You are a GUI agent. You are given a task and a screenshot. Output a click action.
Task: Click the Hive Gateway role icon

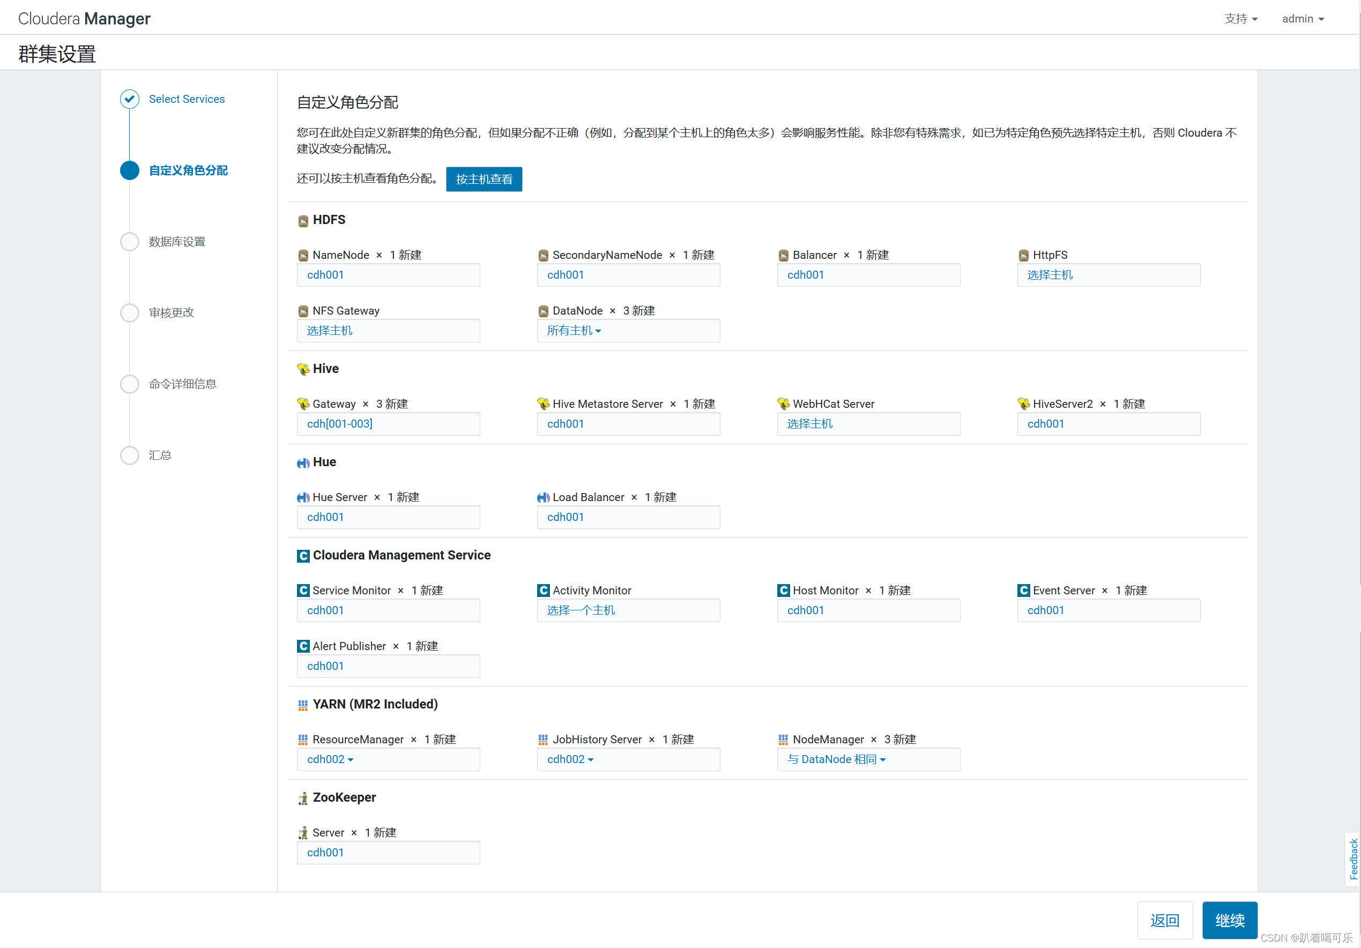coord(303,404)
